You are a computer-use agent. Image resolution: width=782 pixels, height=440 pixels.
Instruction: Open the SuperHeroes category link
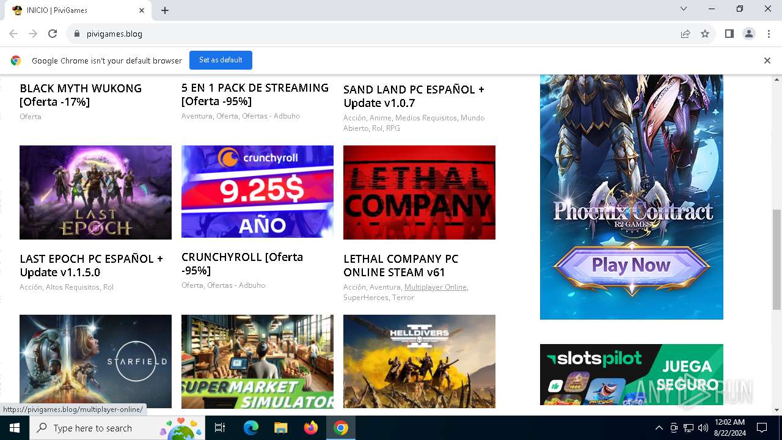[x=365, y=298]
